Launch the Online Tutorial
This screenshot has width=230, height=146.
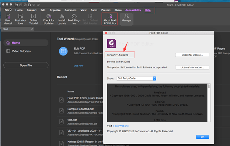coord(34,19)
